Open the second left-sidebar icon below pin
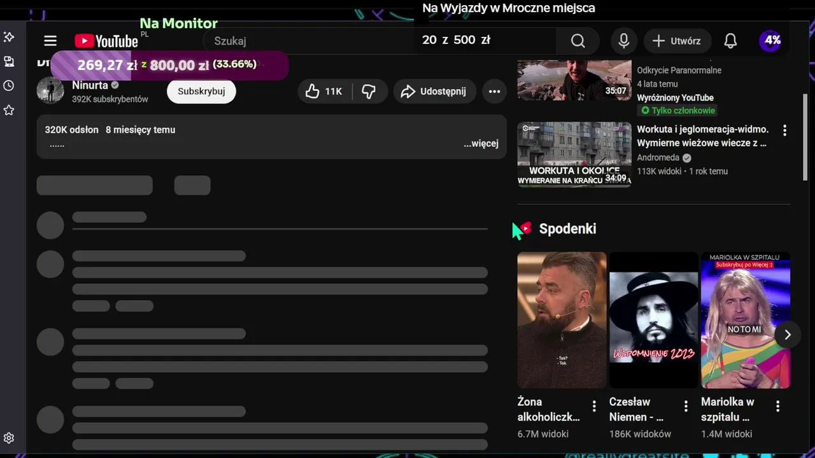The height and width of the screenshot is (458, 815). point(9,61)
